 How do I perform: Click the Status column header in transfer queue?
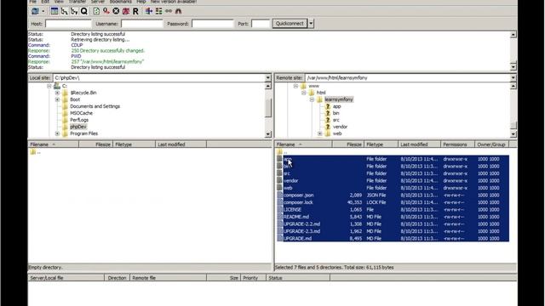pyautogui.click(x=298, y=278)
